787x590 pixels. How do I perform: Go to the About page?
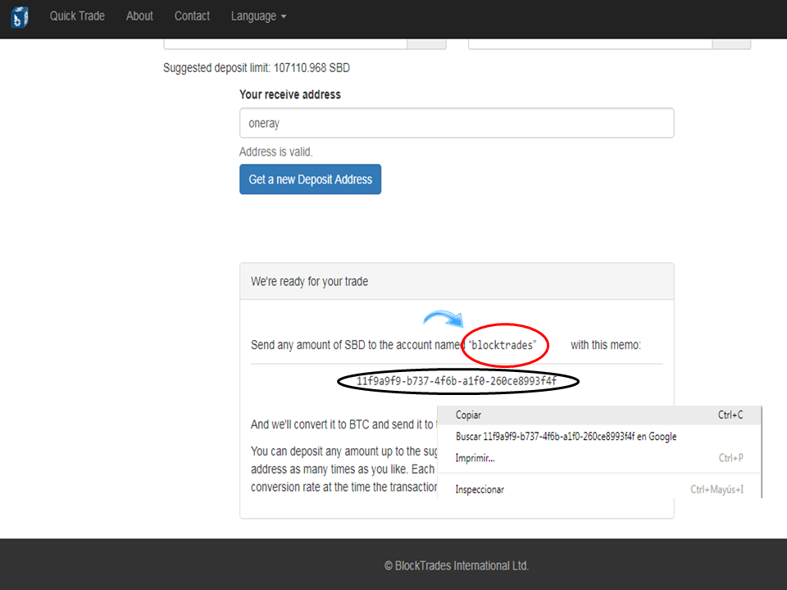(139, 16)
